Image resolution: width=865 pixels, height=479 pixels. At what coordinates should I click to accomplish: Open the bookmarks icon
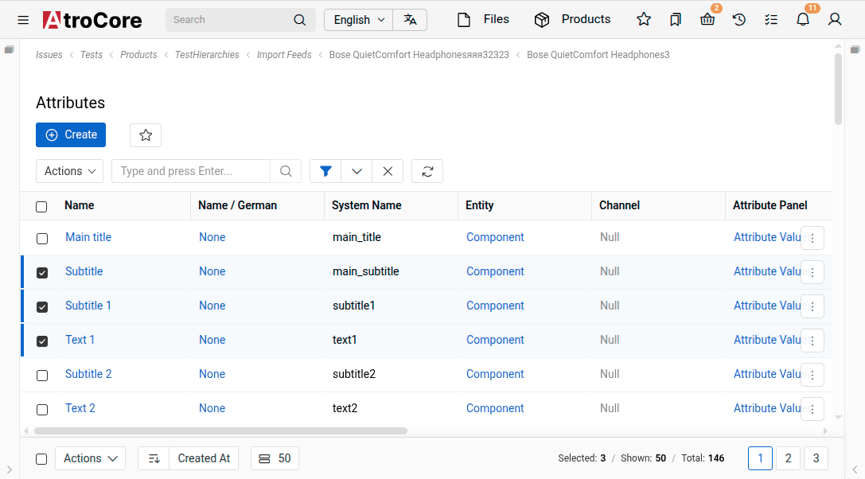pos(676,20)
